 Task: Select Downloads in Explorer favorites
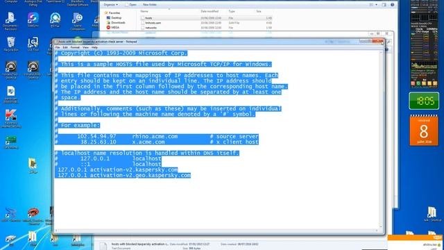coord(116,22)
